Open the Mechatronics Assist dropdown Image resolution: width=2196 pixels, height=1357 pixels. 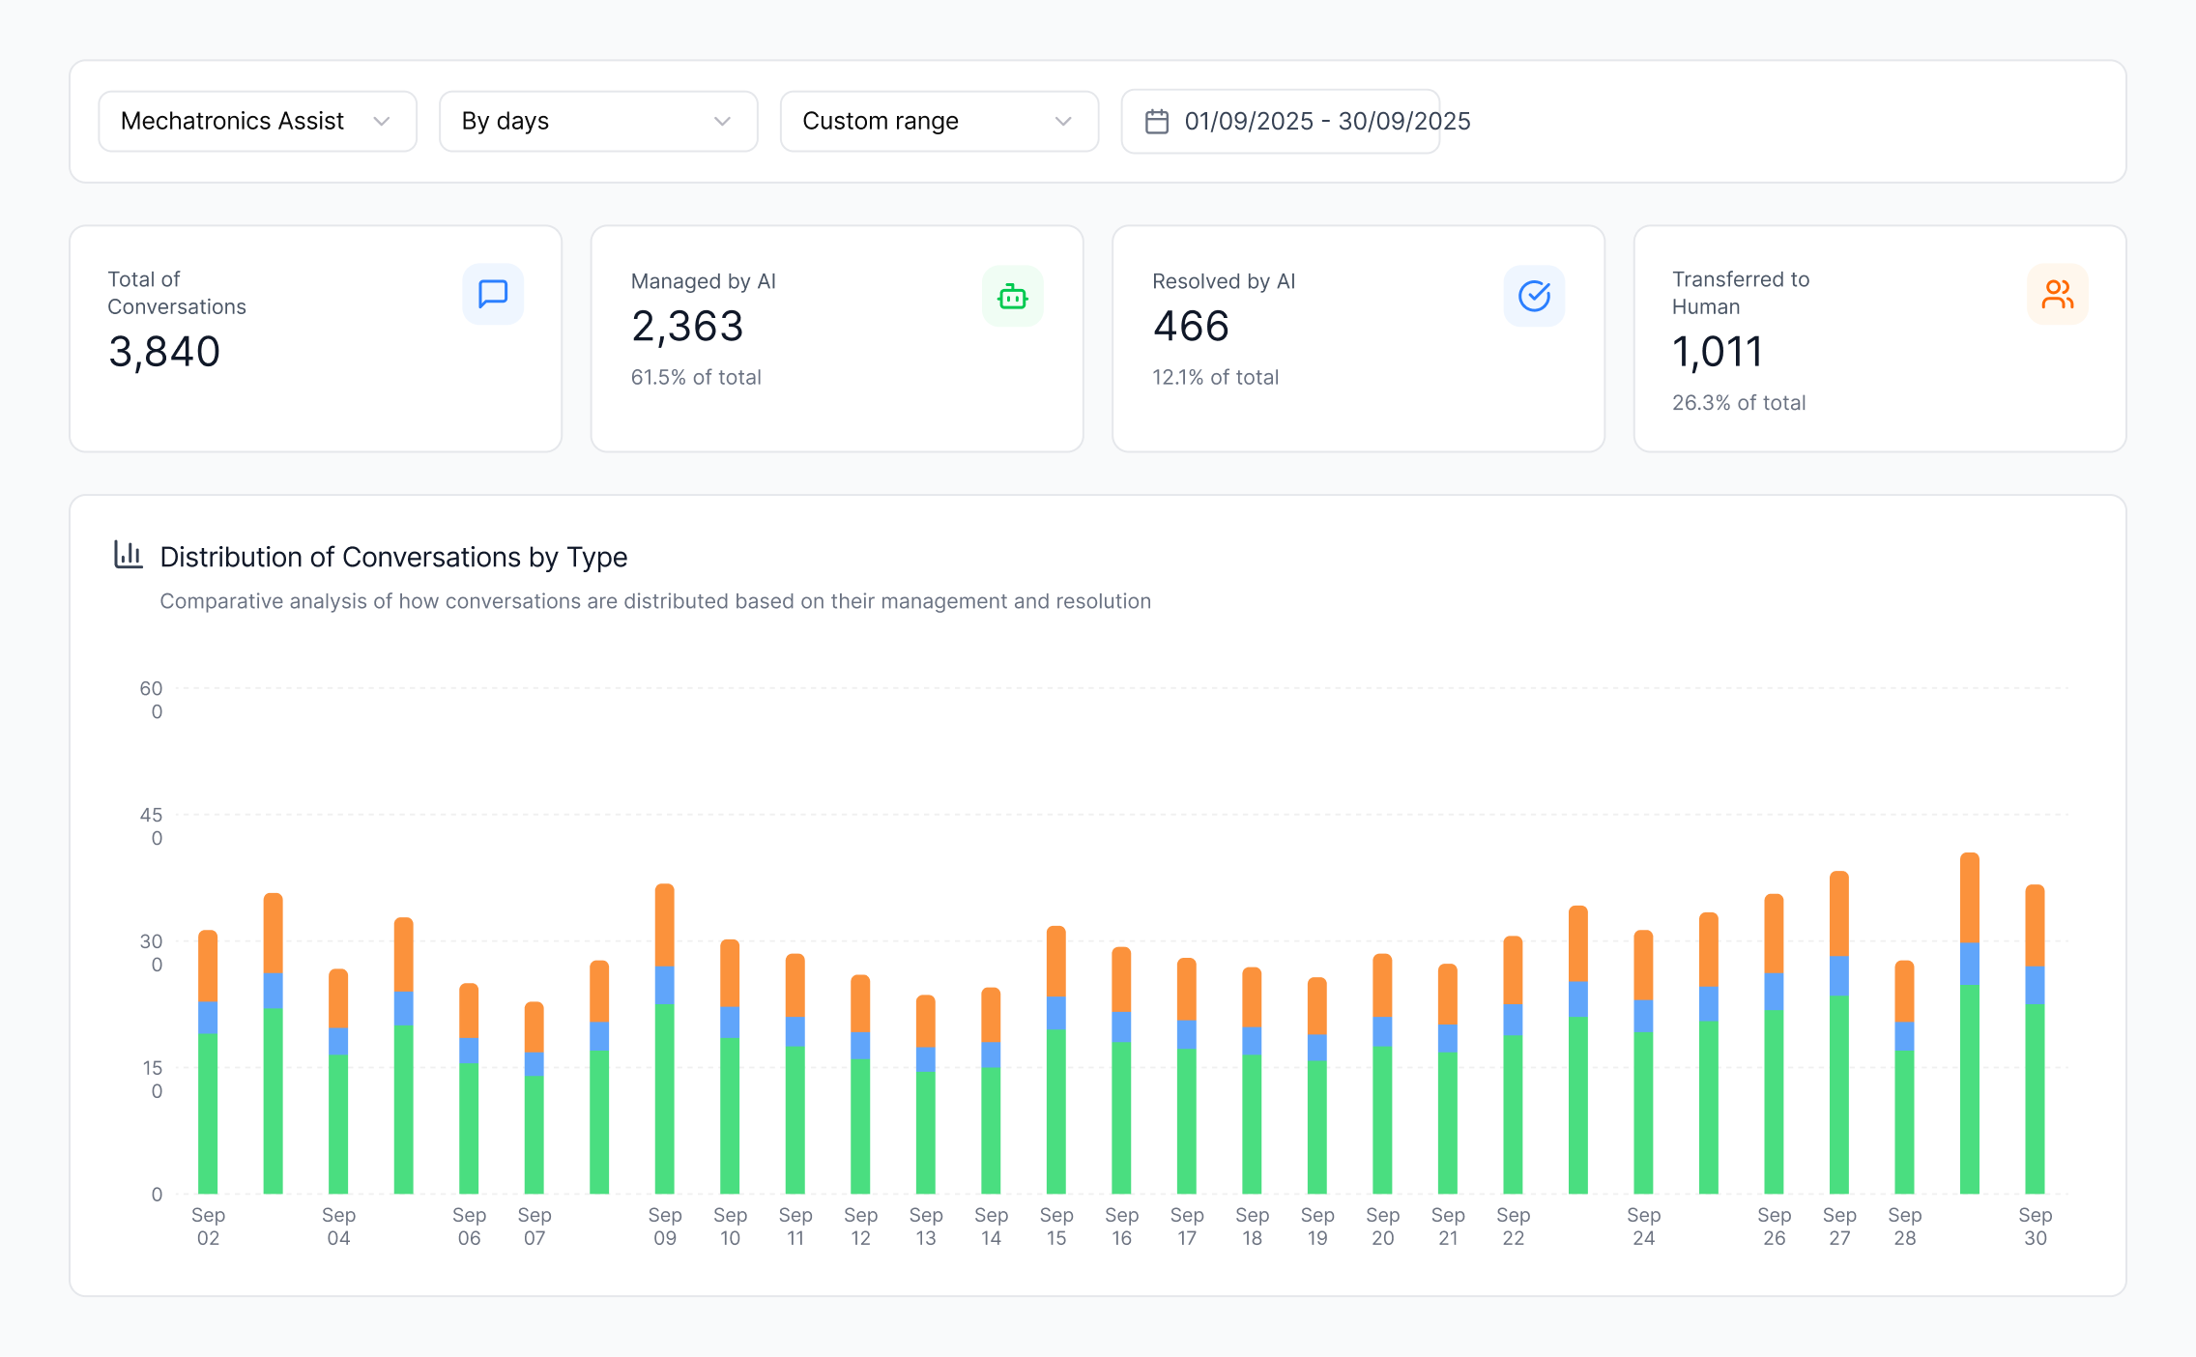tap(257, 122)
